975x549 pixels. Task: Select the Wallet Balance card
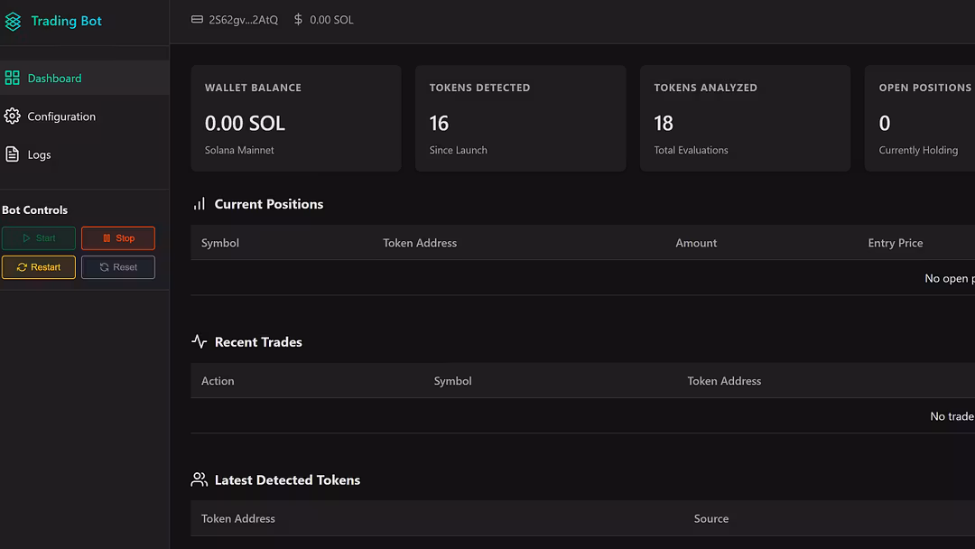pyautogui.click(x=295, y=118)
